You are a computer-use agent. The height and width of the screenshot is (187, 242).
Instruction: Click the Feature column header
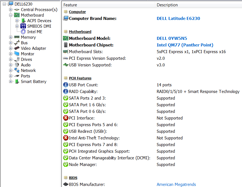pyautogui.click(x=108, y=5)
